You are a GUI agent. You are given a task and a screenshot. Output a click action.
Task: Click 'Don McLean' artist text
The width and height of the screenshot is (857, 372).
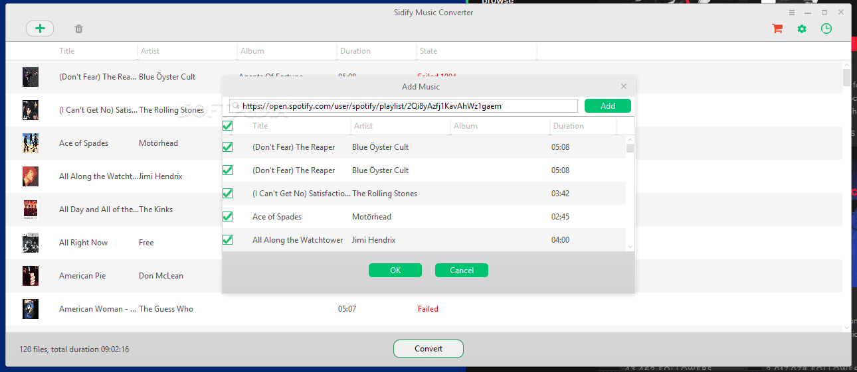point(161,276)
